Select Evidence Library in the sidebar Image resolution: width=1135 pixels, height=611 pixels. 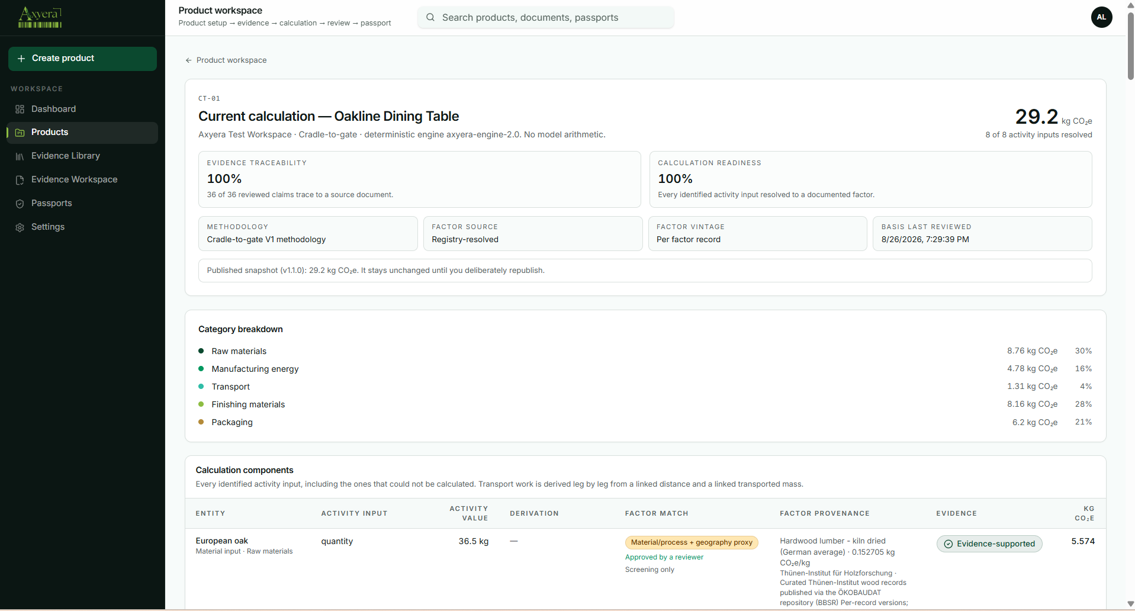tap(83, 156)
